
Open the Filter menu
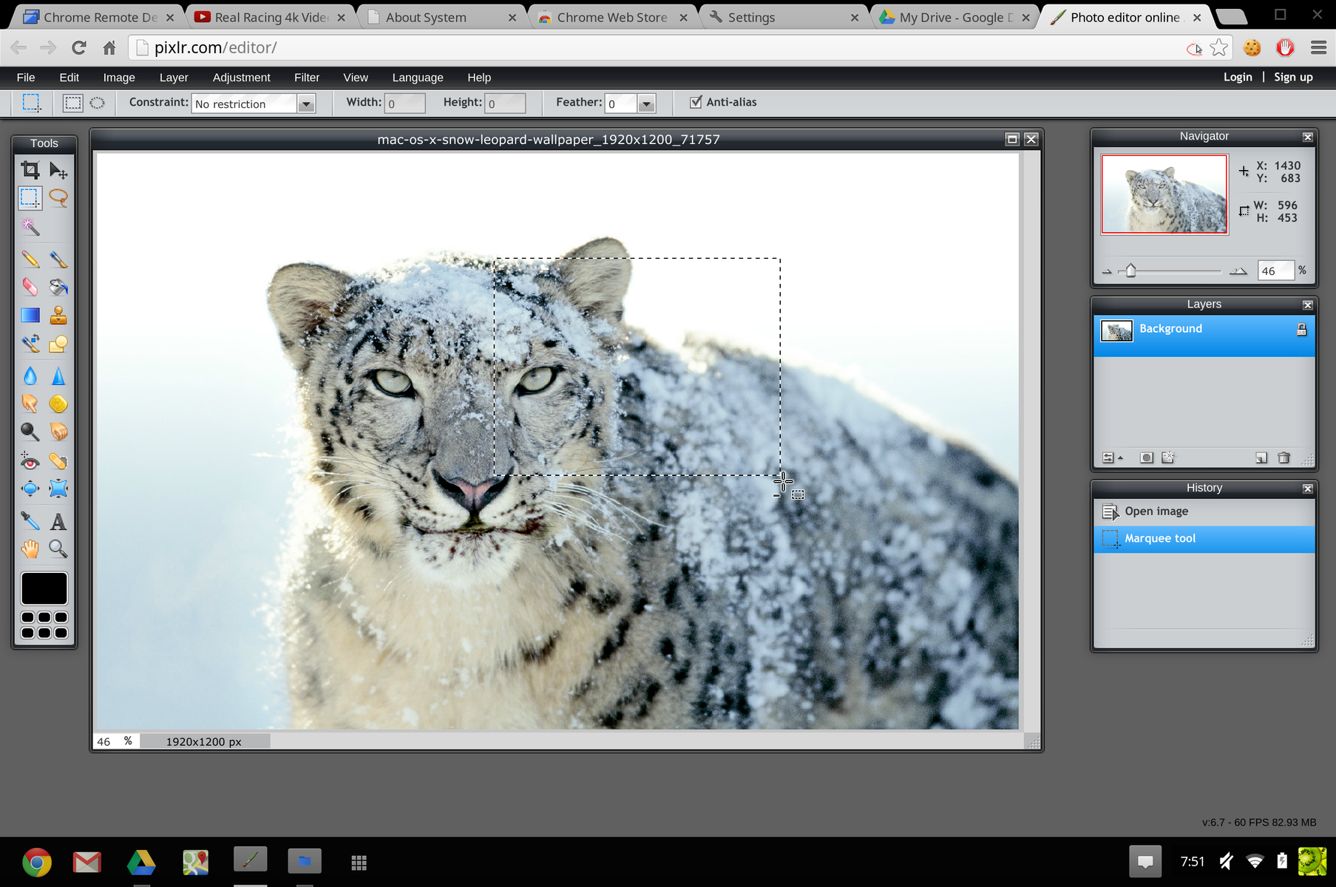coord(306,78)
